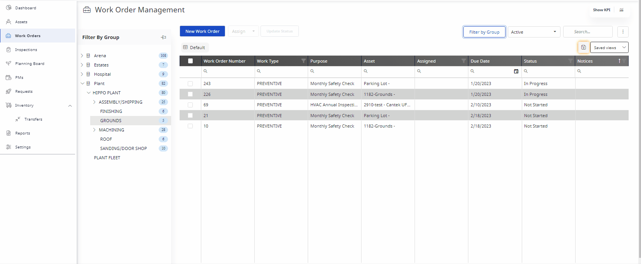Click the Notices sort arrow
The image size is (641, 264).
coord(619,61)
